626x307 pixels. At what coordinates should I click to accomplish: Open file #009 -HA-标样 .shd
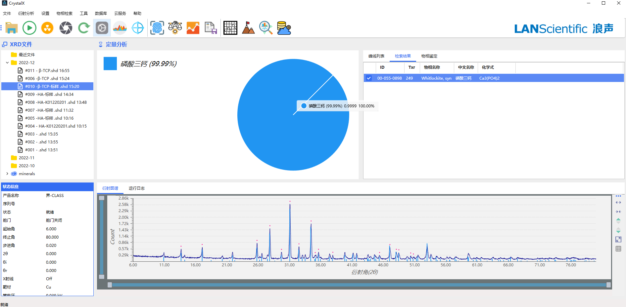click(x=49, y=94)
